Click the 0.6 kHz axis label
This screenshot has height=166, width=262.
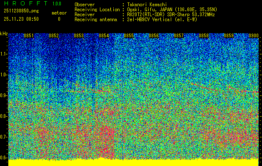(x=4, y=158)
